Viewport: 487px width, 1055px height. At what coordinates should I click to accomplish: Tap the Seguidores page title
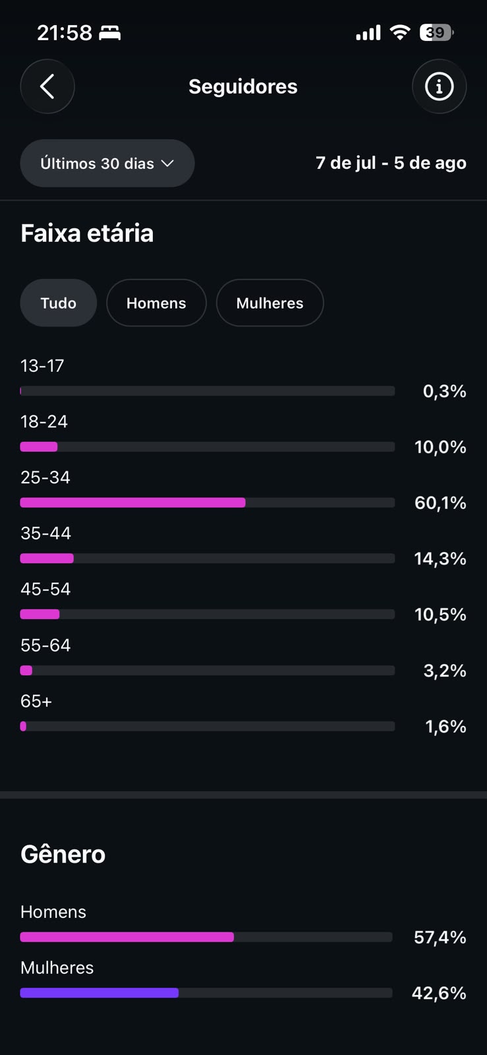[x=243, y=86]
